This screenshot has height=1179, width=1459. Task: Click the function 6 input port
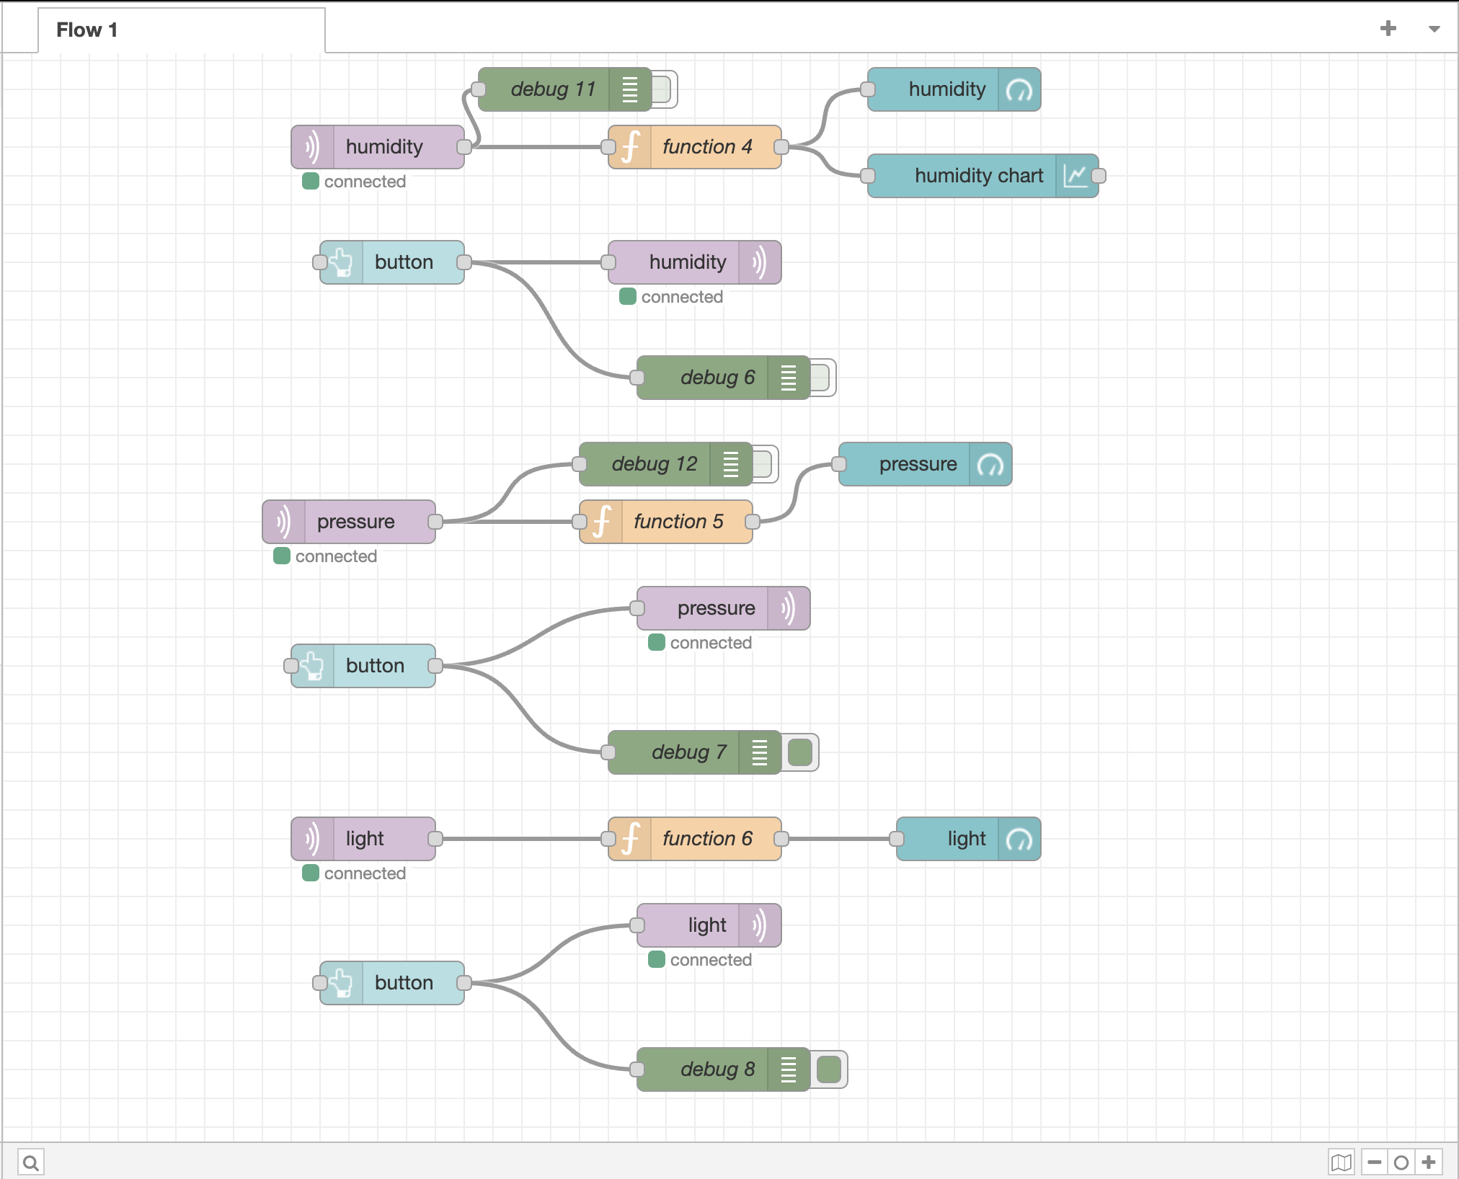click(x=608, y=839)
